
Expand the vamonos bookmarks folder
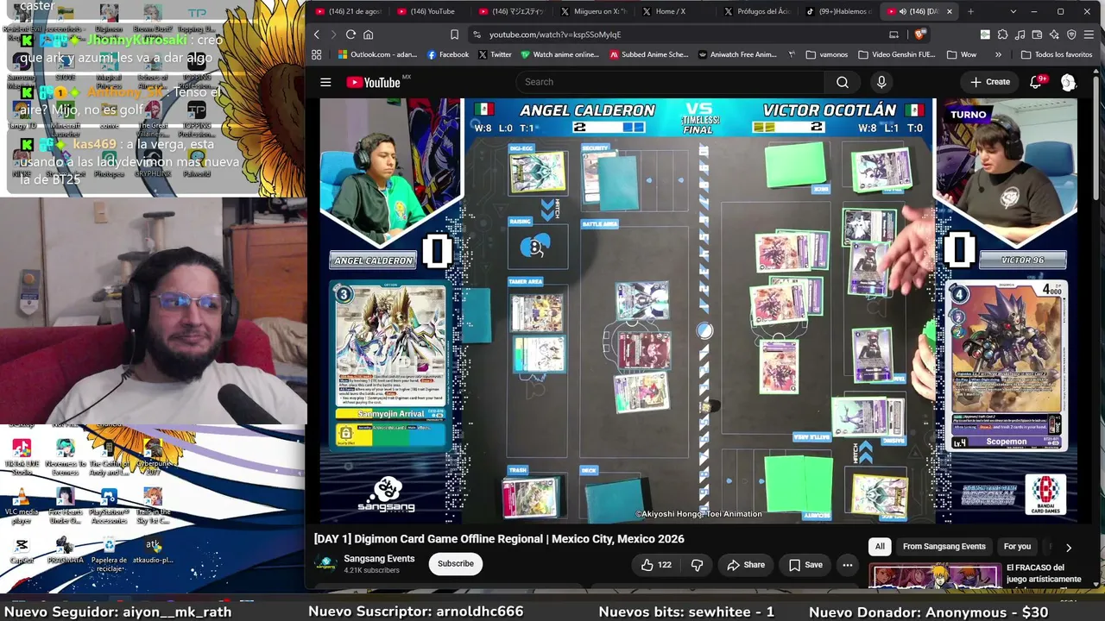(x=826, y=54)
